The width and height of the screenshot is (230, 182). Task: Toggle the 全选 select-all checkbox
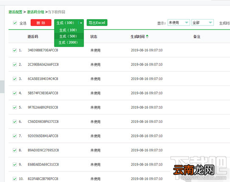tap(15, 23)
